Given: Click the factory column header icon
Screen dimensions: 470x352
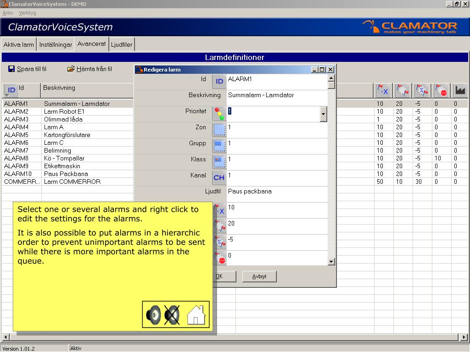Looking at the screenshot, I should pyautogui.click(x=460, y=90).
